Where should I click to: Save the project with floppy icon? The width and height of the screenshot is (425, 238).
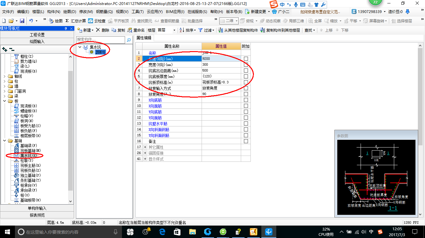click(x=22, y=21)
